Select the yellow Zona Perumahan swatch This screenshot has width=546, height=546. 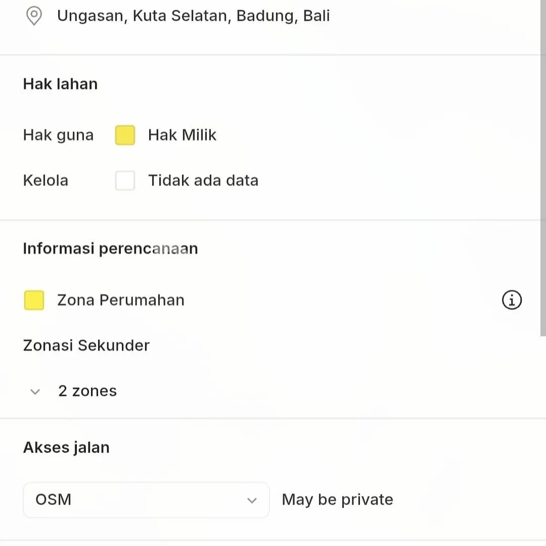tap(34, 300)
